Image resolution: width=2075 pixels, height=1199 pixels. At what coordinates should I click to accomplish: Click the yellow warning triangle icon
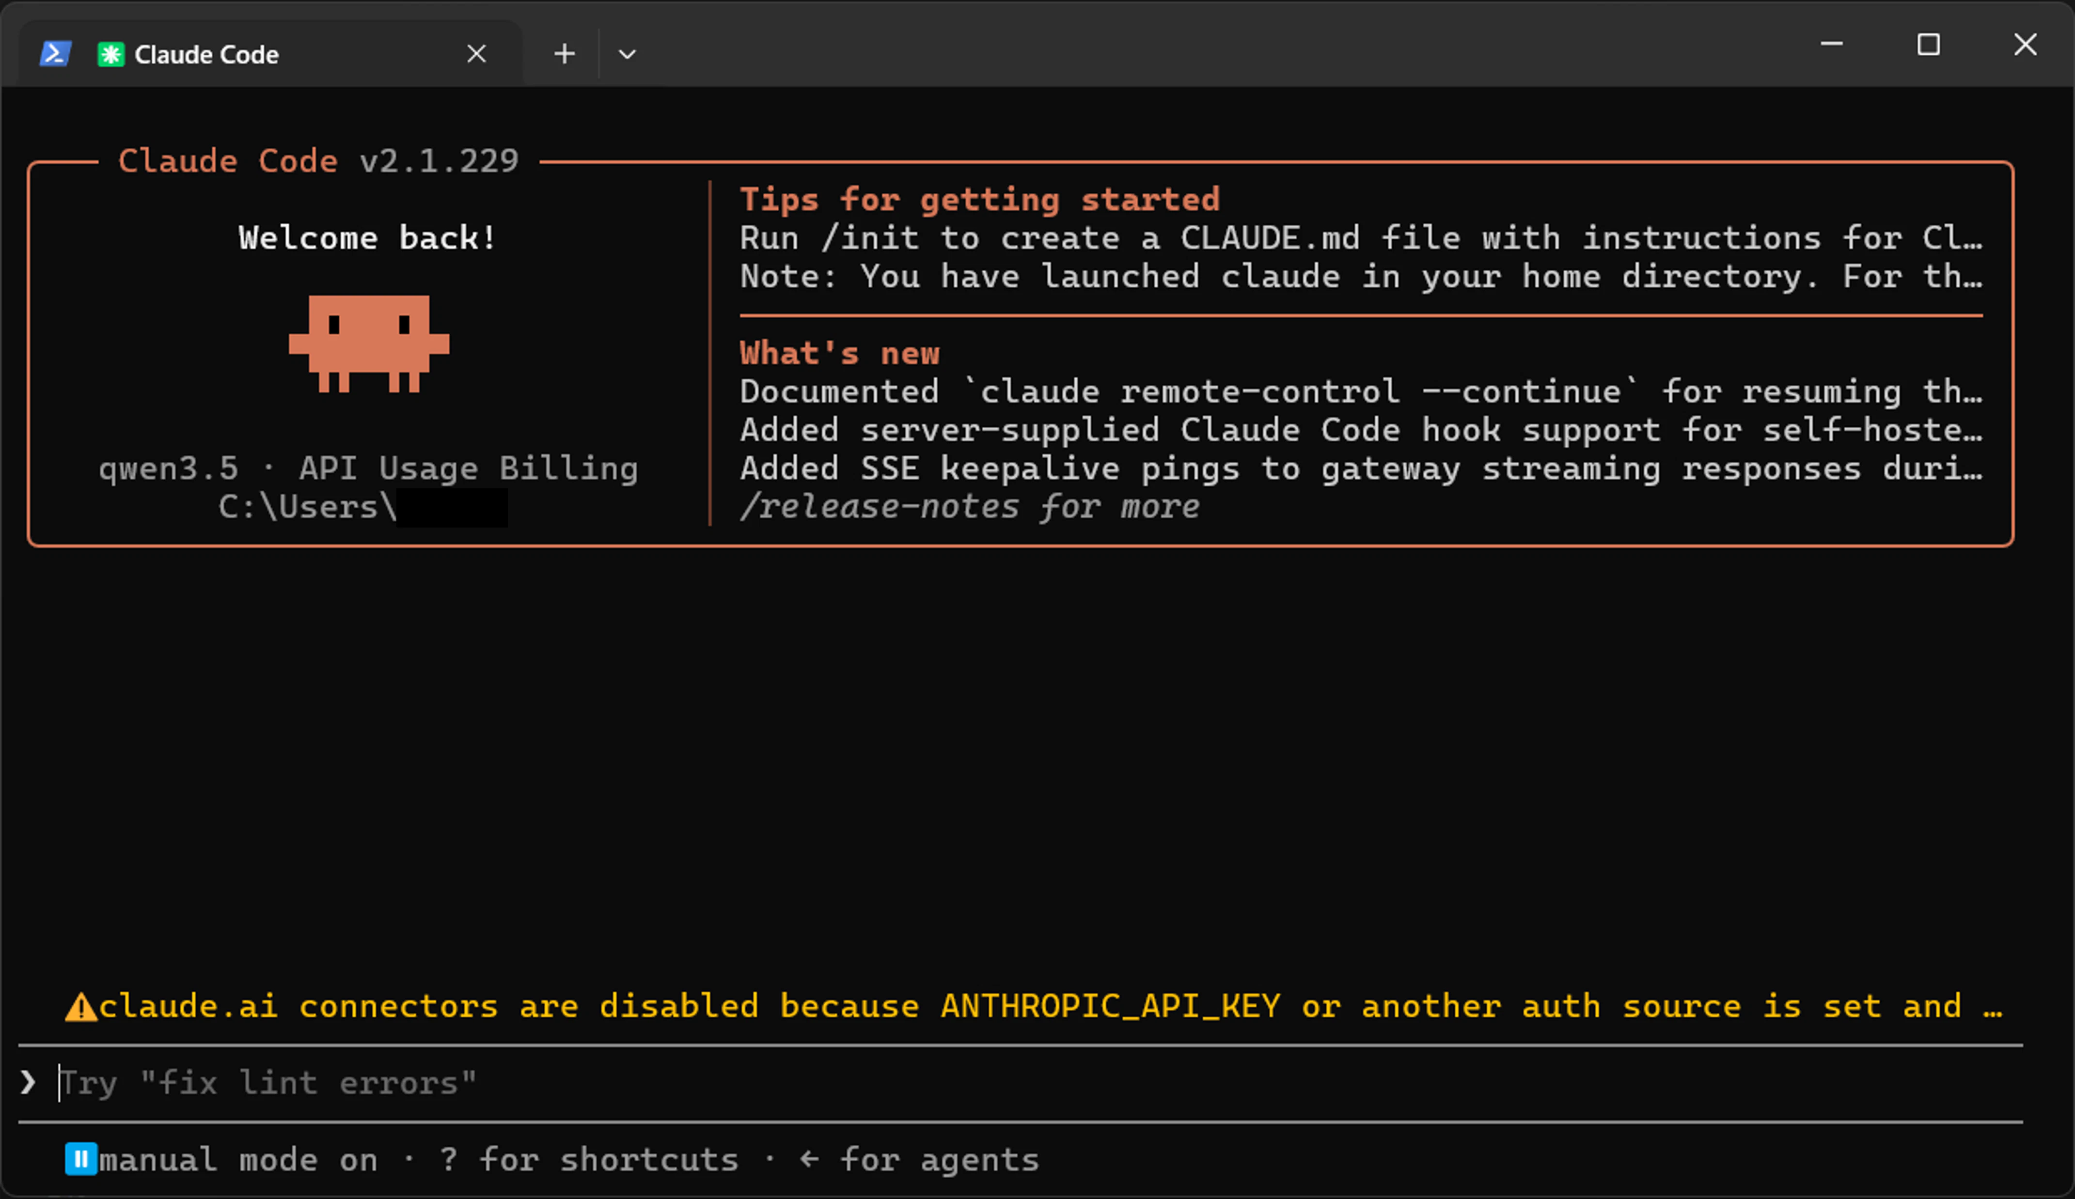[81, 1007]
